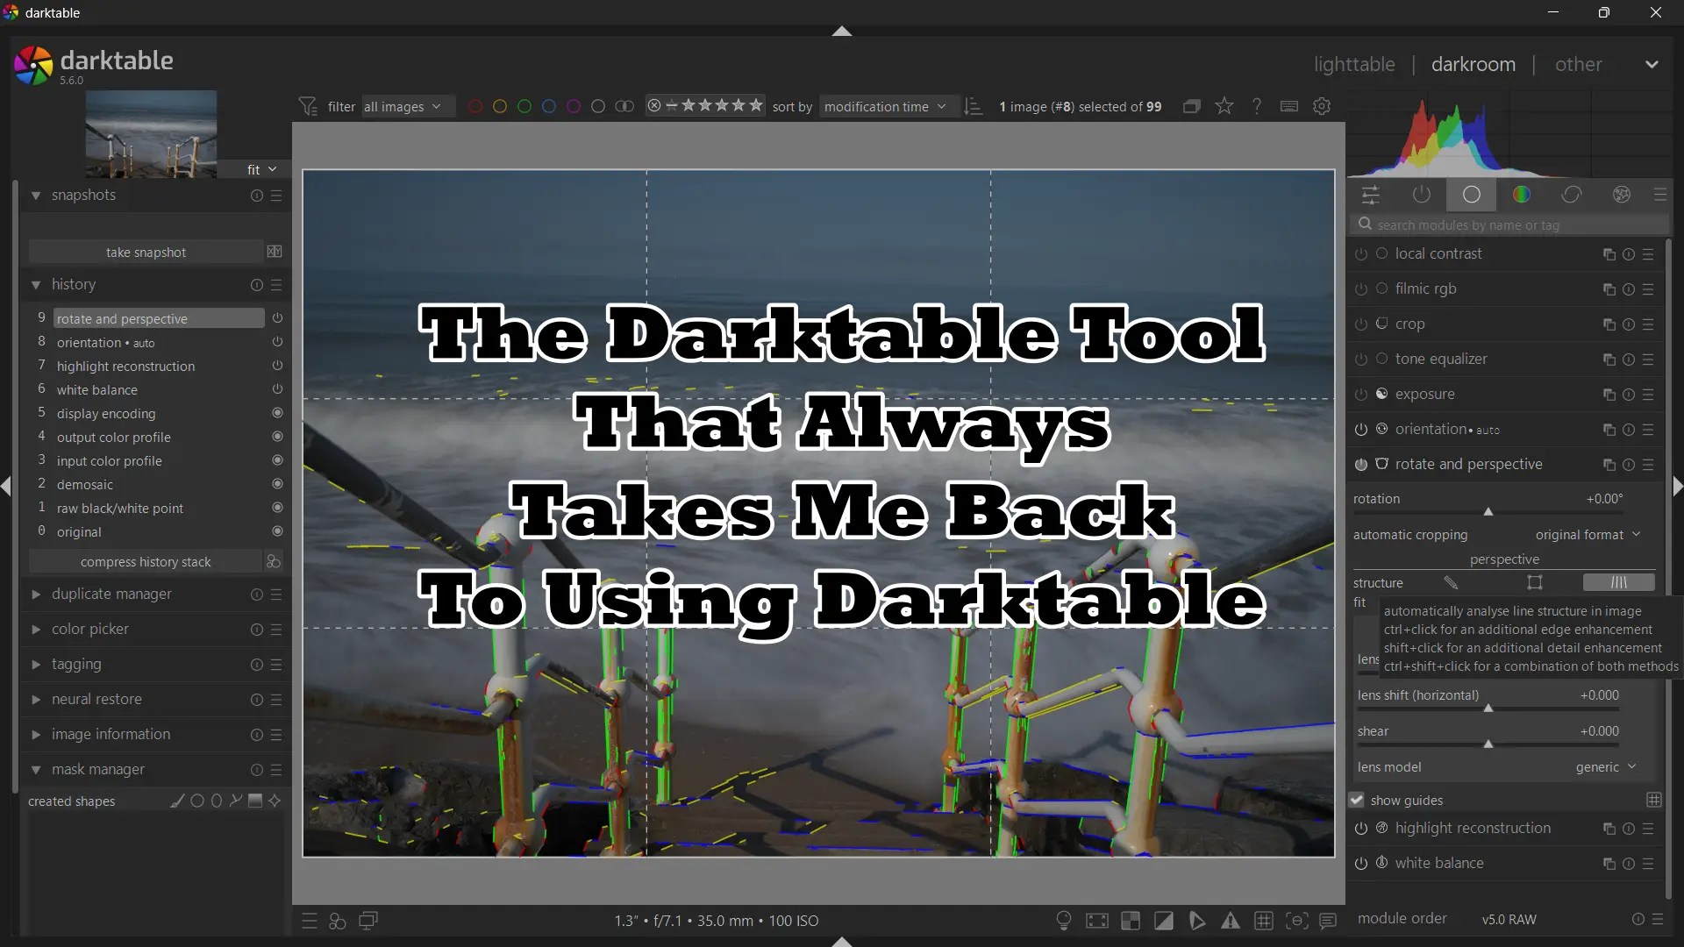
Task: Collapse the history panel
Action: click(x=36, y=285)
